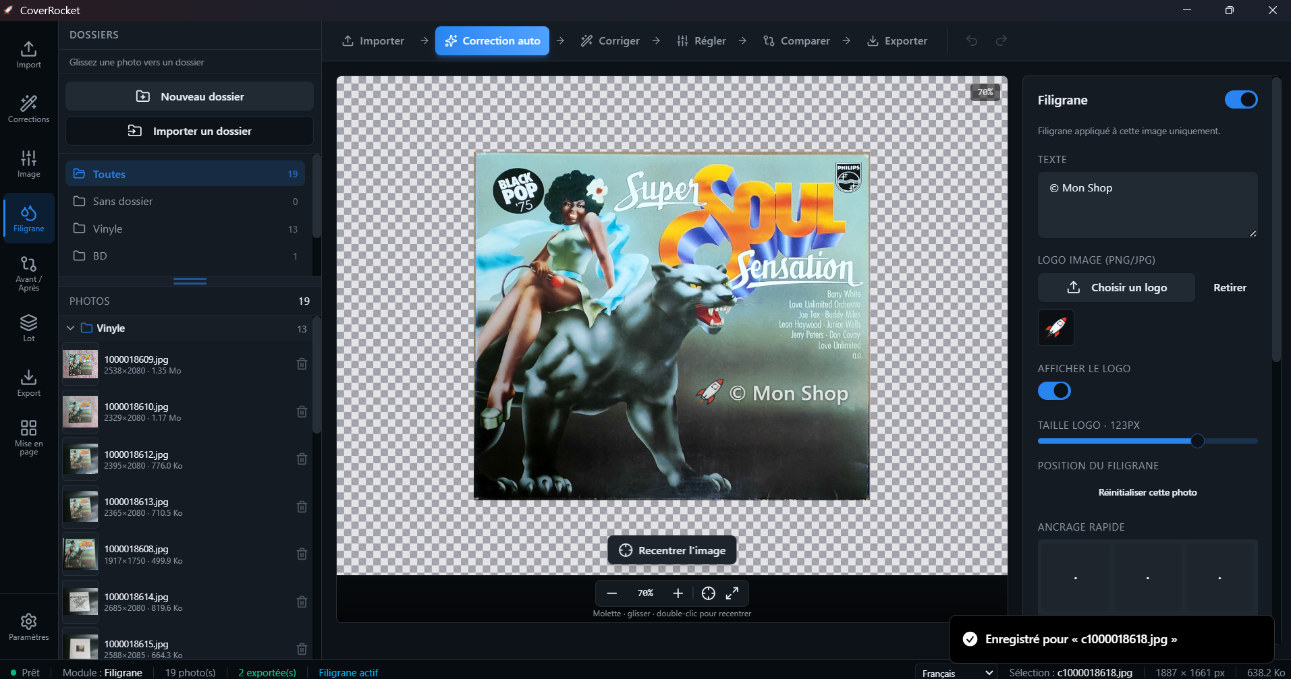The image size is (1291, 679).
Task: Click Choisir un logo button
Action: click(1116, 287)
